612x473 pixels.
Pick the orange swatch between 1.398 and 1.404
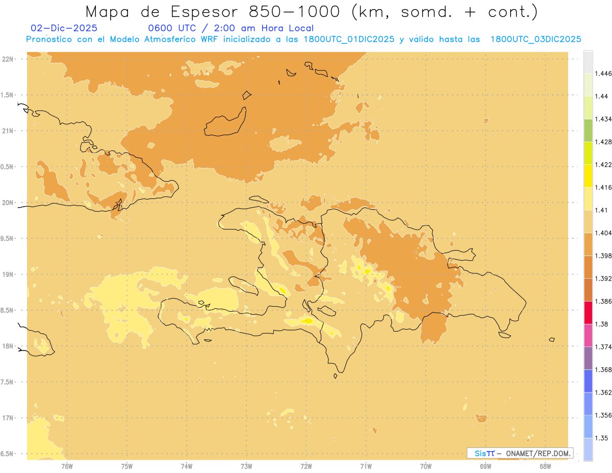tap(588, 244)
